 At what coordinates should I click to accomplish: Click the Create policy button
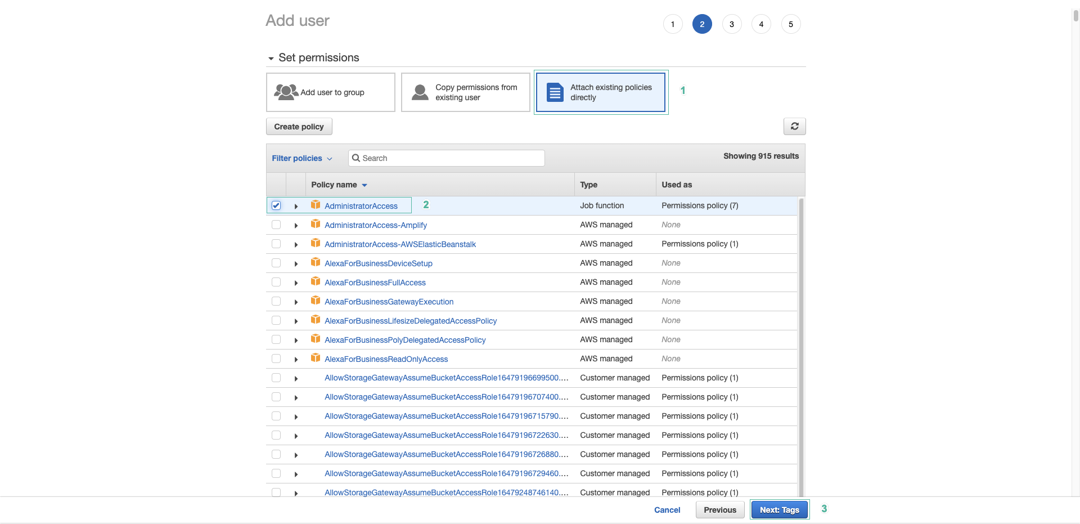pos(299,127)
